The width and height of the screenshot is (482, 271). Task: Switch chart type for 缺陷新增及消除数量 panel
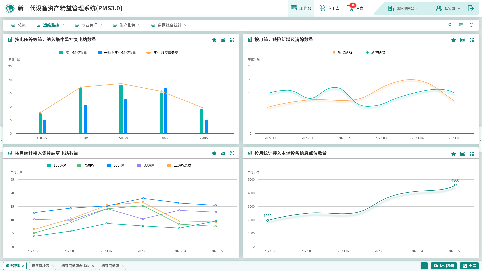coord(463,40)
